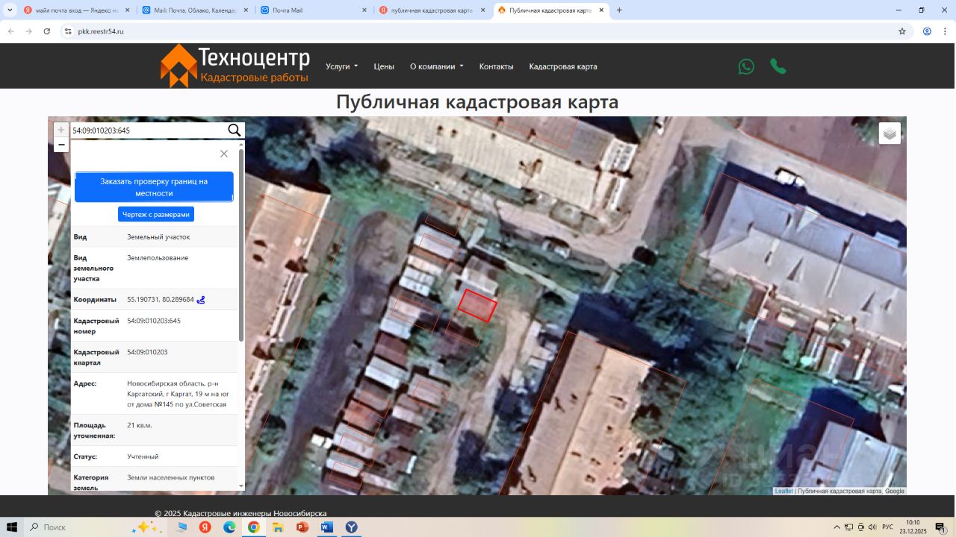Close the 'Почта Mail' tab

(364, 10)
